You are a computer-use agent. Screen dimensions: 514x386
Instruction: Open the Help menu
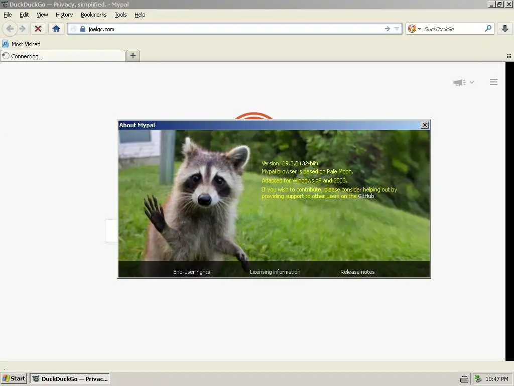(x=140, y=15)
